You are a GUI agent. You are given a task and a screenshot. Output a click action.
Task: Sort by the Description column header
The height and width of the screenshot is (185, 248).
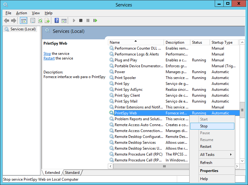(177, 42)
